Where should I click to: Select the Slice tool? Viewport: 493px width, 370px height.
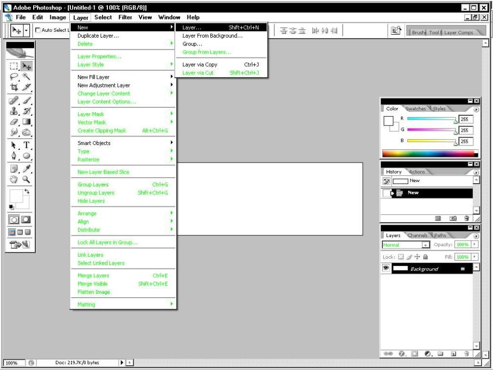tap(26, 87)
